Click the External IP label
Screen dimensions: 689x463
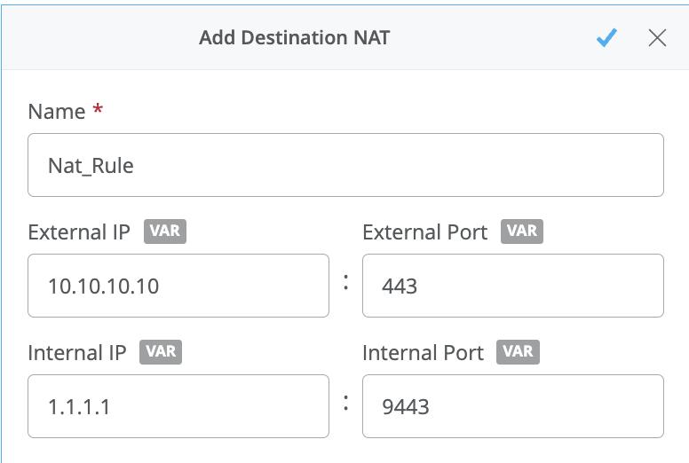point(79,232)
